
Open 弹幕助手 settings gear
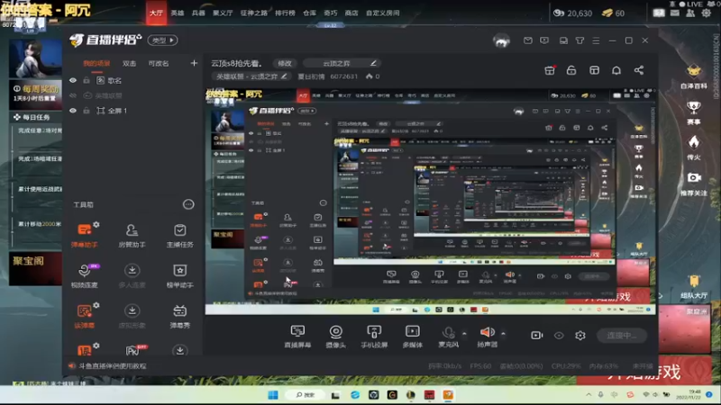[x=96, y=224]
